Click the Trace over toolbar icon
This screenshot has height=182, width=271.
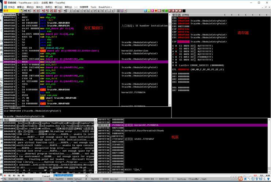tap(55, 11)
